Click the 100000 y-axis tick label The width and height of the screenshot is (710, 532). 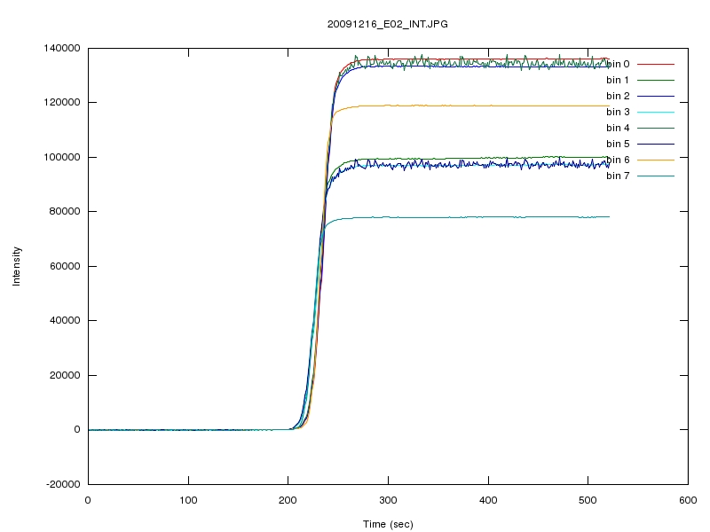62,157
